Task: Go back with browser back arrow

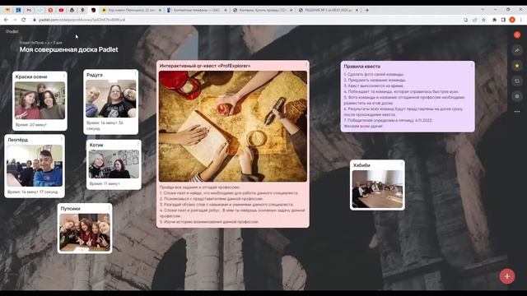Action: (x=6, y=20)
